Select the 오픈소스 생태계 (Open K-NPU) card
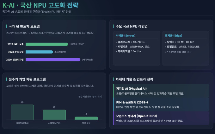215x134 pixels. point(161,118)
